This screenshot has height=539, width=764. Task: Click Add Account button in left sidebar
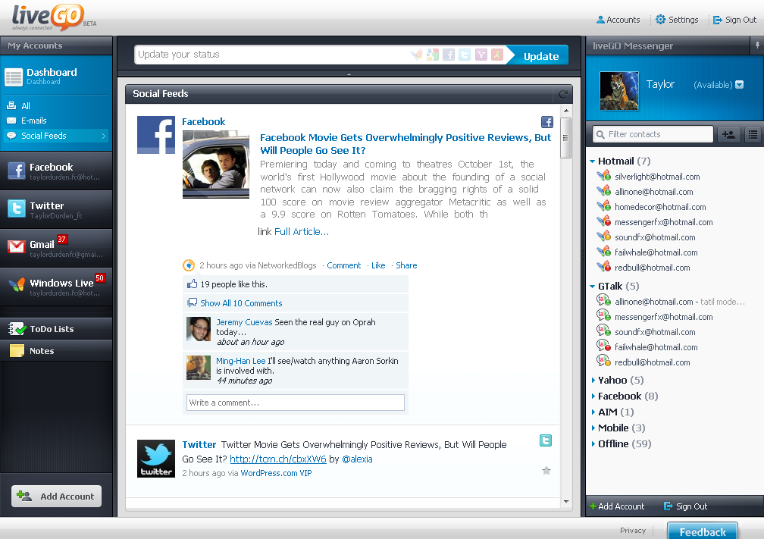(x=57, y=496)
